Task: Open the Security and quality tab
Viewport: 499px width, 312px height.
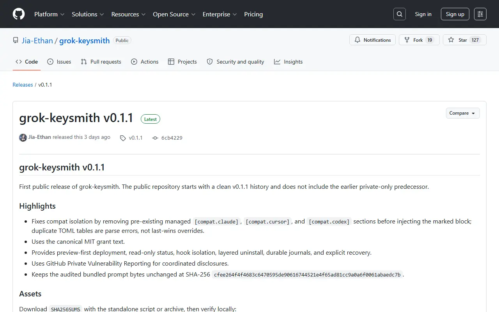Action: 235,62
